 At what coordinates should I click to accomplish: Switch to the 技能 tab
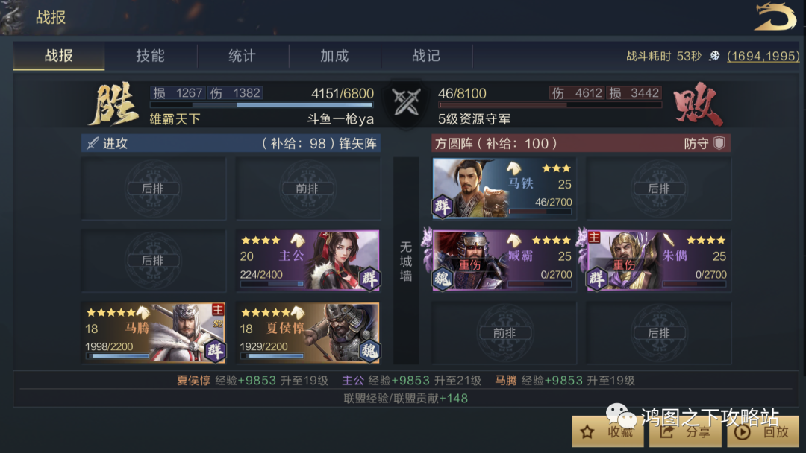151,56
